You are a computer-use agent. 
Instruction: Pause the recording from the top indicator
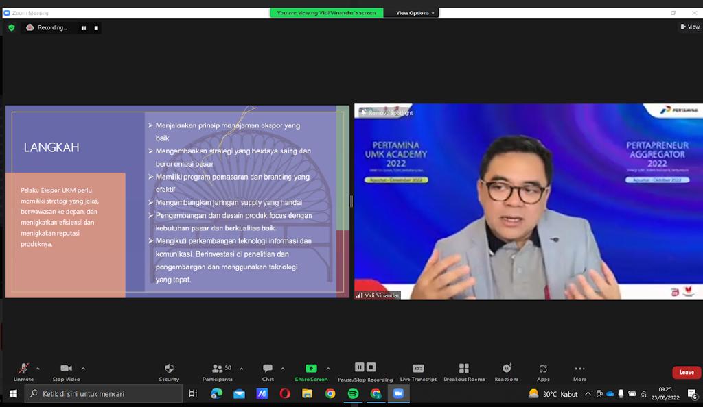coord(84,28)
